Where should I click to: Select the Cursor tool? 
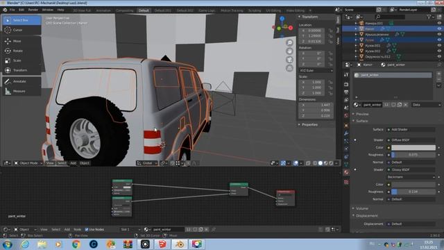[x=22, y=30]
